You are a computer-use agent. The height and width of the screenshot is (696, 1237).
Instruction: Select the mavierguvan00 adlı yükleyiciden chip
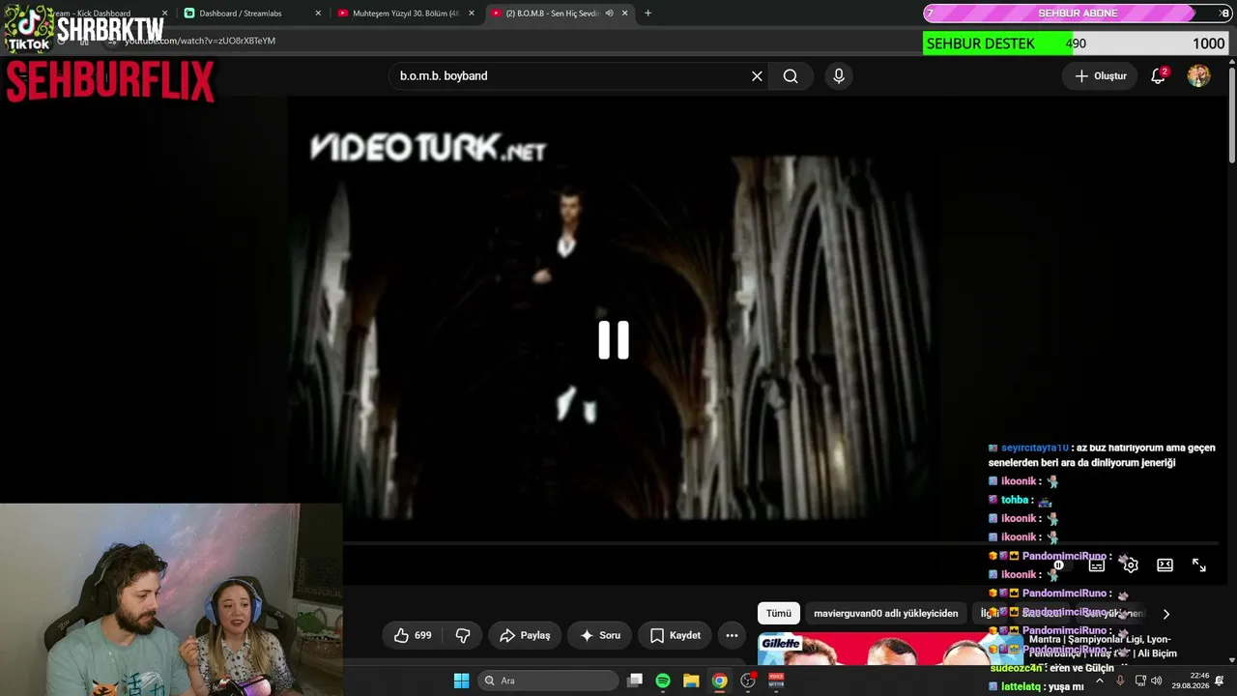(x=886, y=614)
